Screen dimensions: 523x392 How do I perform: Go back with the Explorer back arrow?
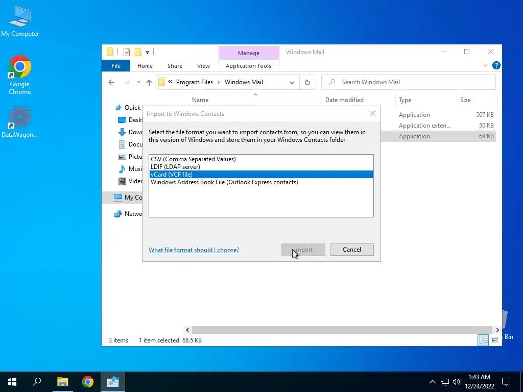tap(111, 82)
